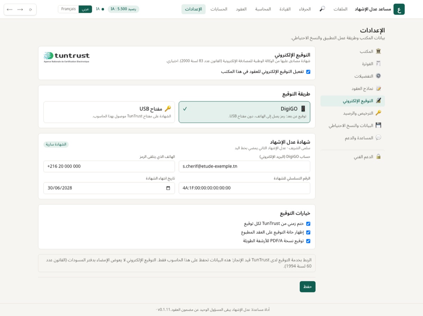Select the مفتاح USB signing method card

pyautogui.click(x=109, y=112)
